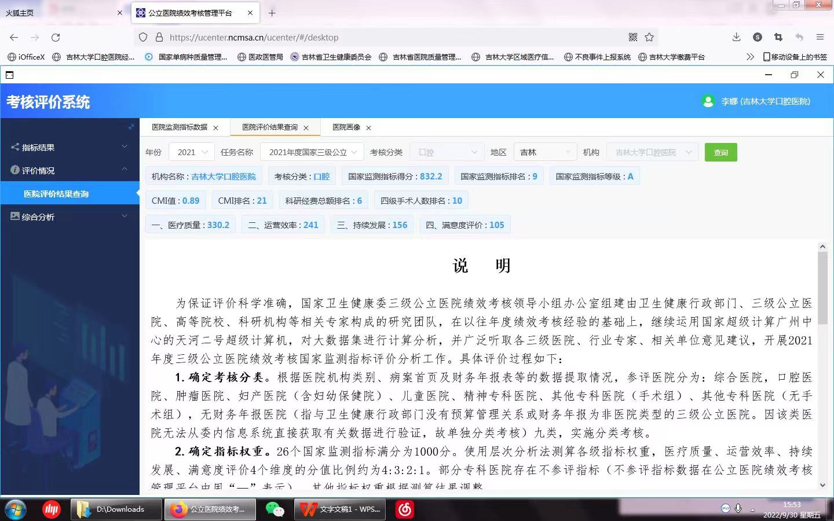Screen dimensions: 834x521
Task: Open the Firefox downloads panel
Action: point(736,37)
